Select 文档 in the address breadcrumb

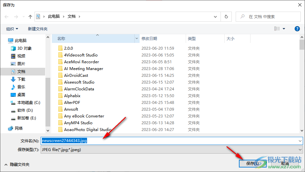click(72, 16)
